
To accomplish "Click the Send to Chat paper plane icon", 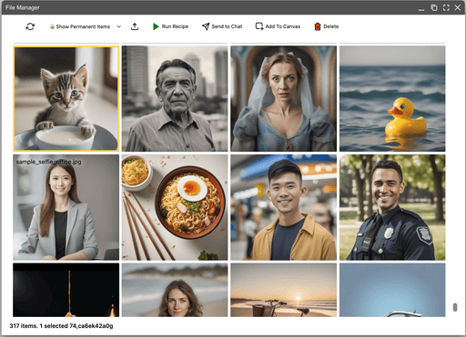I will [x=206, y=26].
